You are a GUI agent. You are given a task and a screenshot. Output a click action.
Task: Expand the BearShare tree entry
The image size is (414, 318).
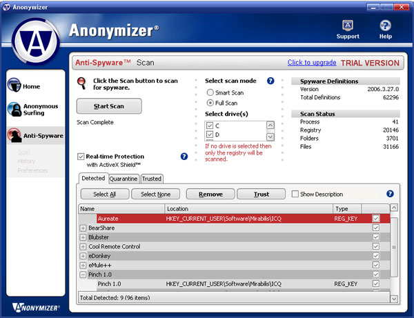click(83, 228)
